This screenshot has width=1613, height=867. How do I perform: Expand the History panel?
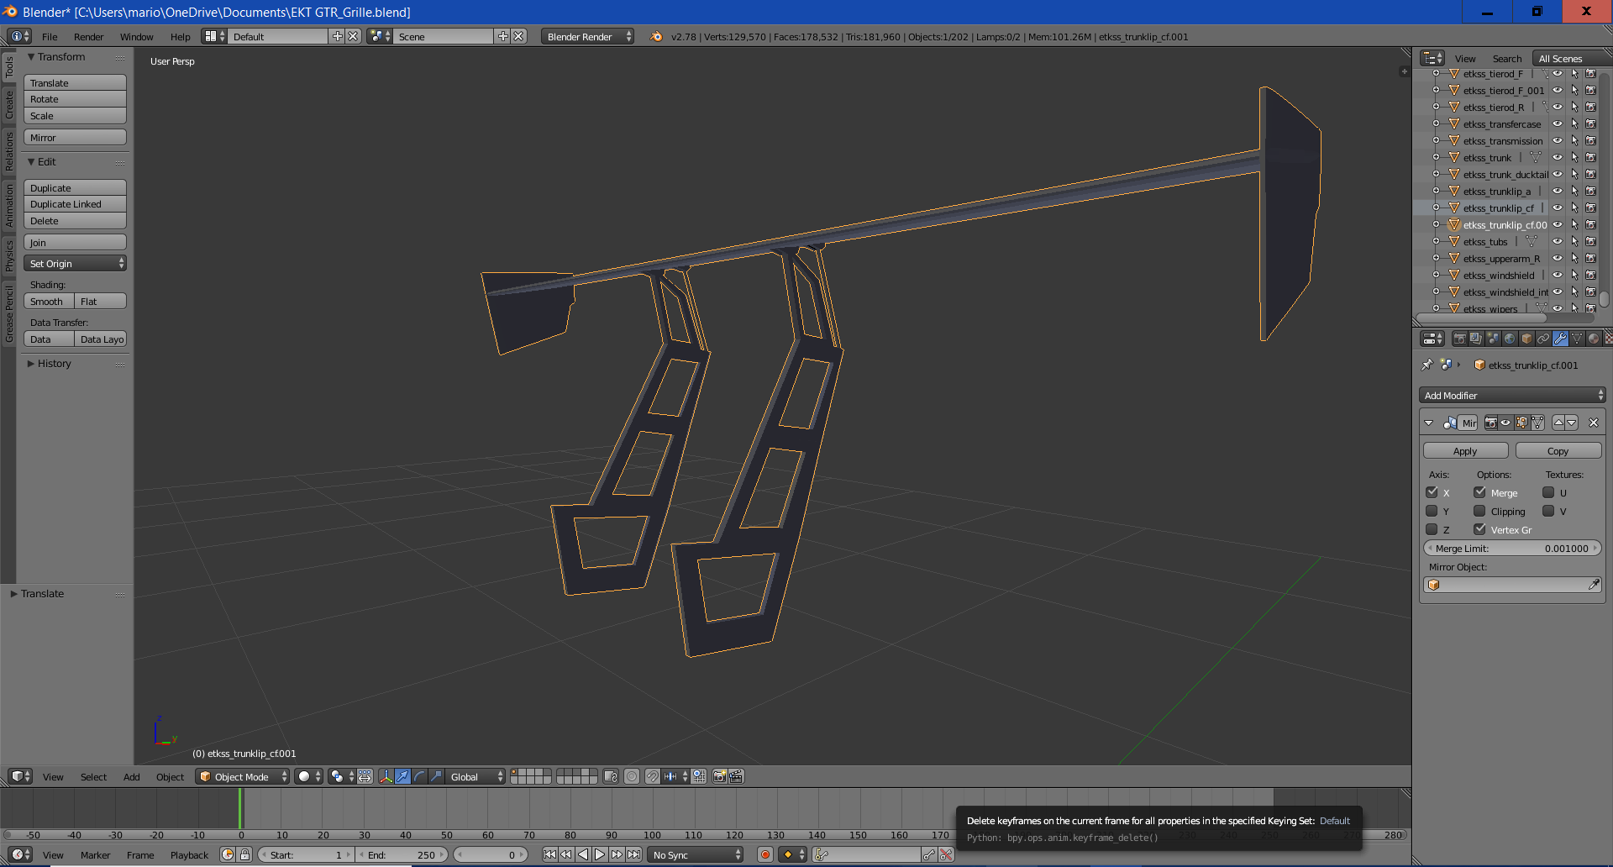click(54, 364)
